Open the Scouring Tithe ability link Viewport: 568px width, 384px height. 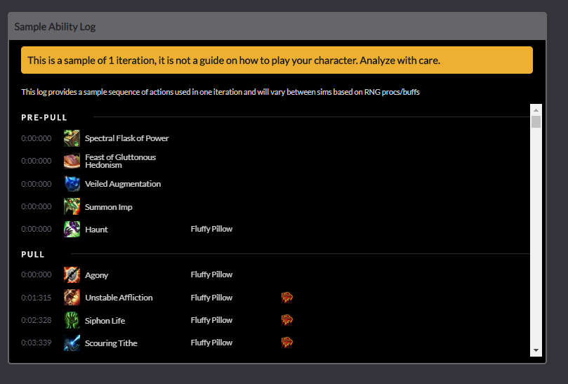coord(111,343)
